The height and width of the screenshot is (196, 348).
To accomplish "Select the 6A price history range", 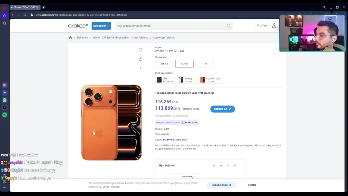I will 221,166.
